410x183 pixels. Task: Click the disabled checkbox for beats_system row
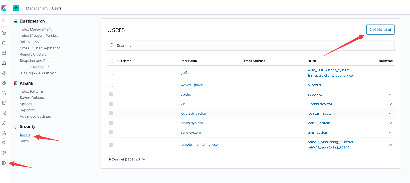click(x=111, y=123)
